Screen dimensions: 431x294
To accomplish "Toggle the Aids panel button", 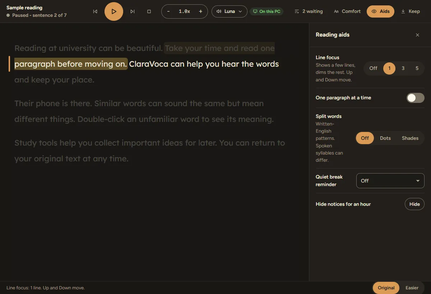I will pyautogui.click(x=380, y=11).
